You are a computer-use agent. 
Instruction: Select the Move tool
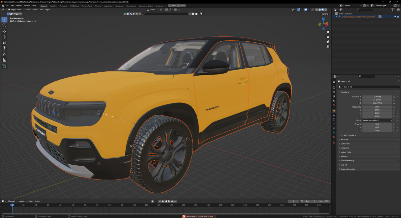coord(4,31)
